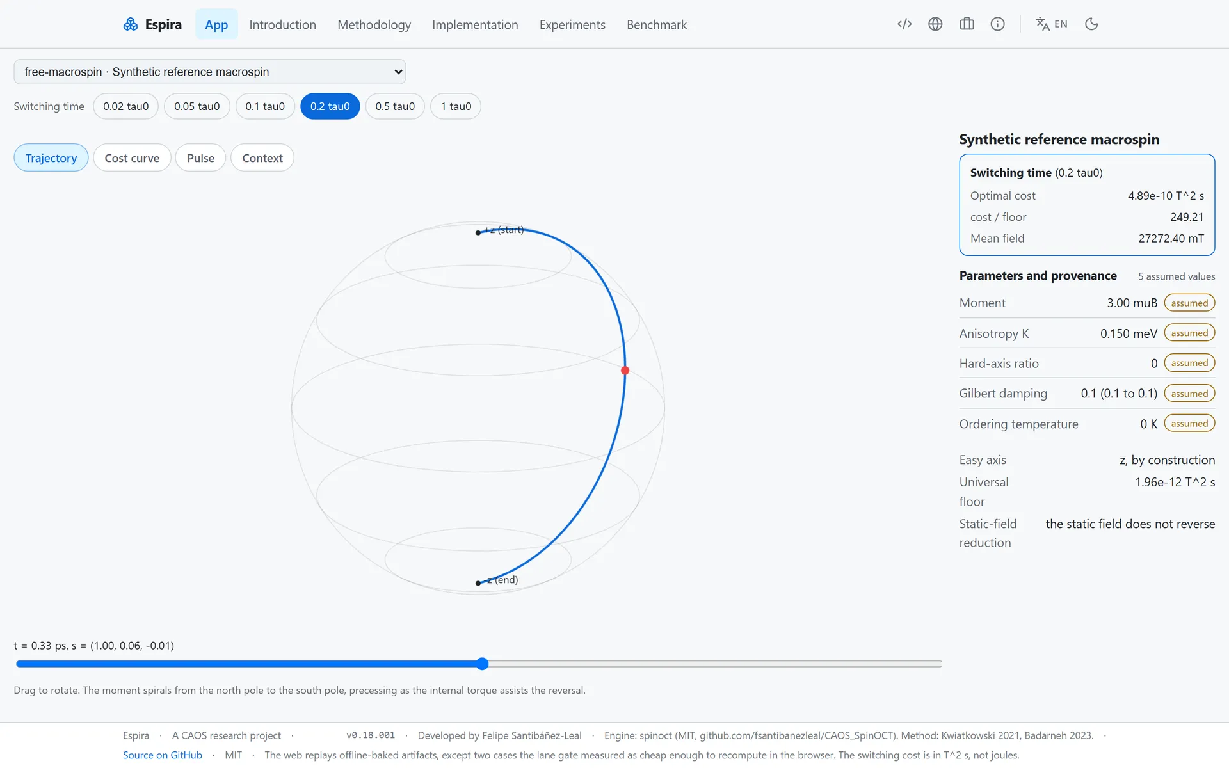Click the assumed badge for Hard-axis ratio
The image size is (1229, 768).
(1189, 363)
